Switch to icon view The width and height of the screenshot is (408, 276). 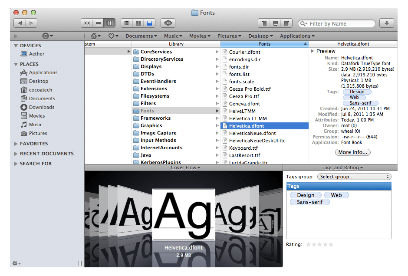click(87, 23)
